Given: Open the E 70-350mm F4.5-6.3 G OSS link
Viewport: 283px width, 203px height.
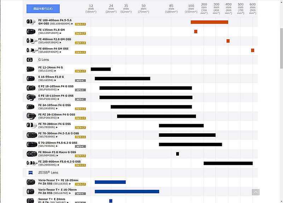Looking at the screenshot, I should point(58,144).
